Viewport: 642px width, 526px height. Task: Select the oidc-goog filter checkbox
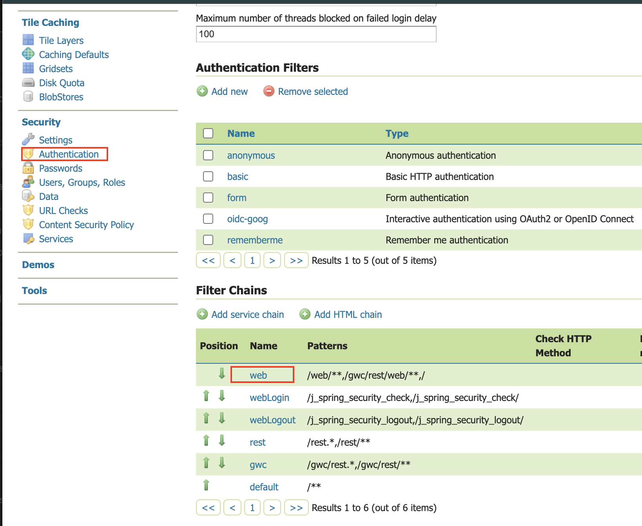point(208,219)
